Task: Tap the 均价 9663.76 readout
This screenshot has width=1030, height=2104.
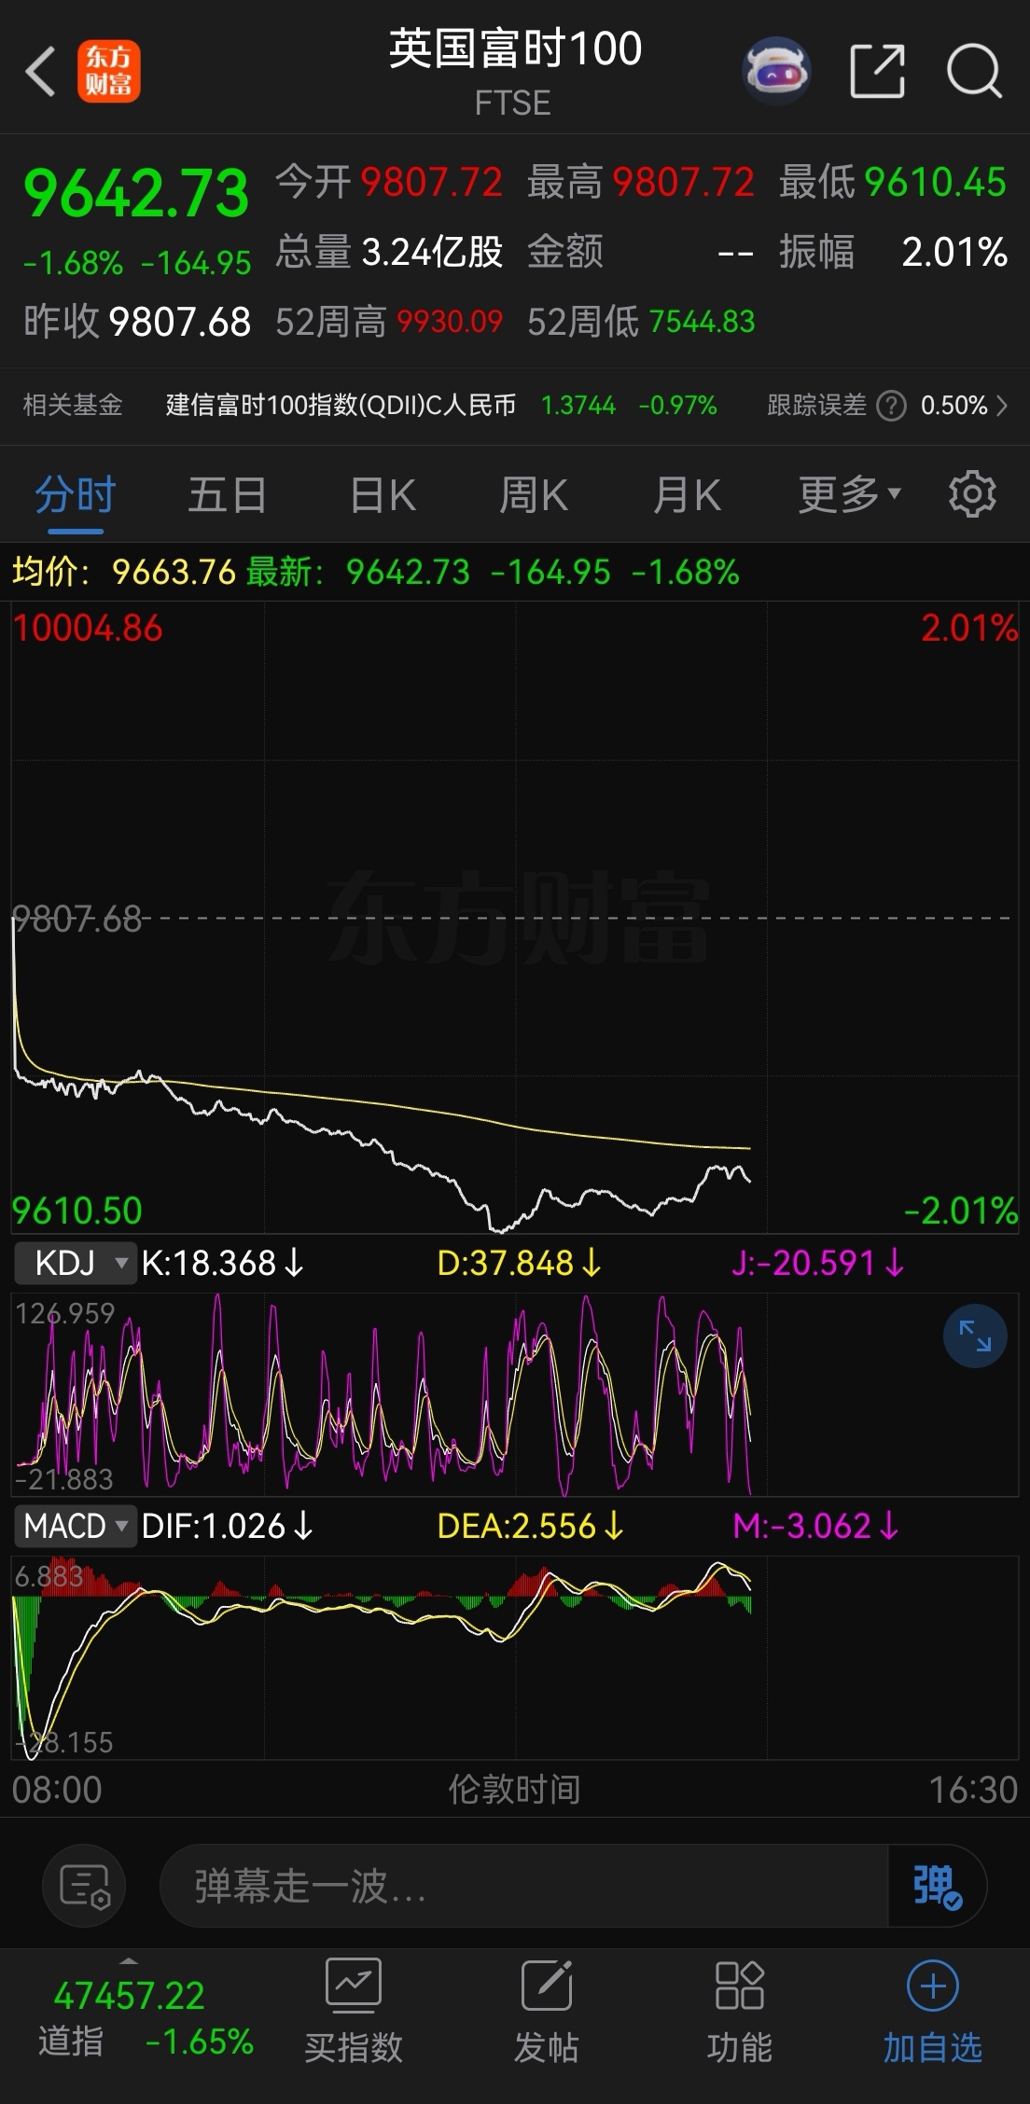Action: tap(124, 572)
